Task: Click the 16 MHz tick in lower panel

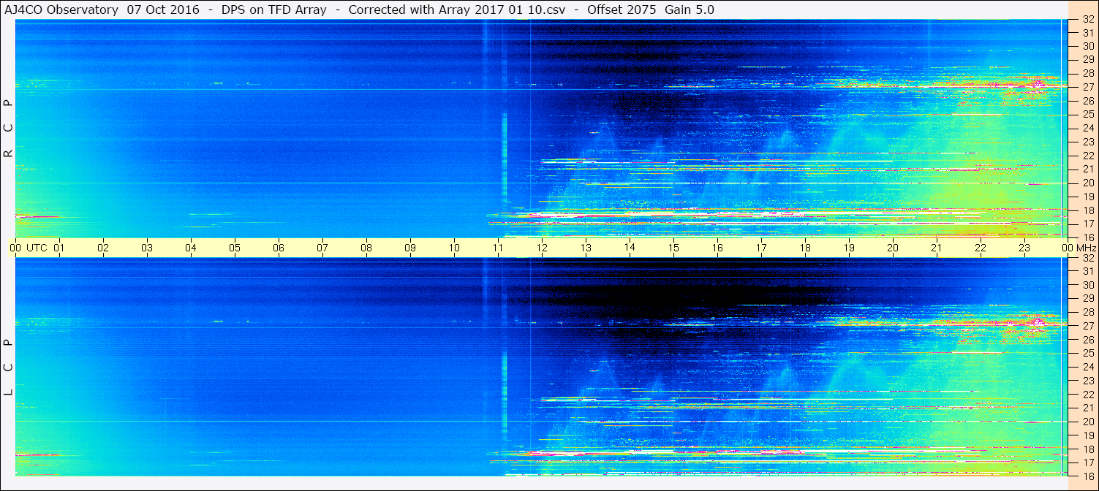Action: coord(1088,475)
